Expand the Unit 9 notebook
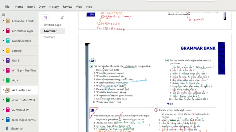The width and height of the screenshot is (236, 132). coord(3,60)
